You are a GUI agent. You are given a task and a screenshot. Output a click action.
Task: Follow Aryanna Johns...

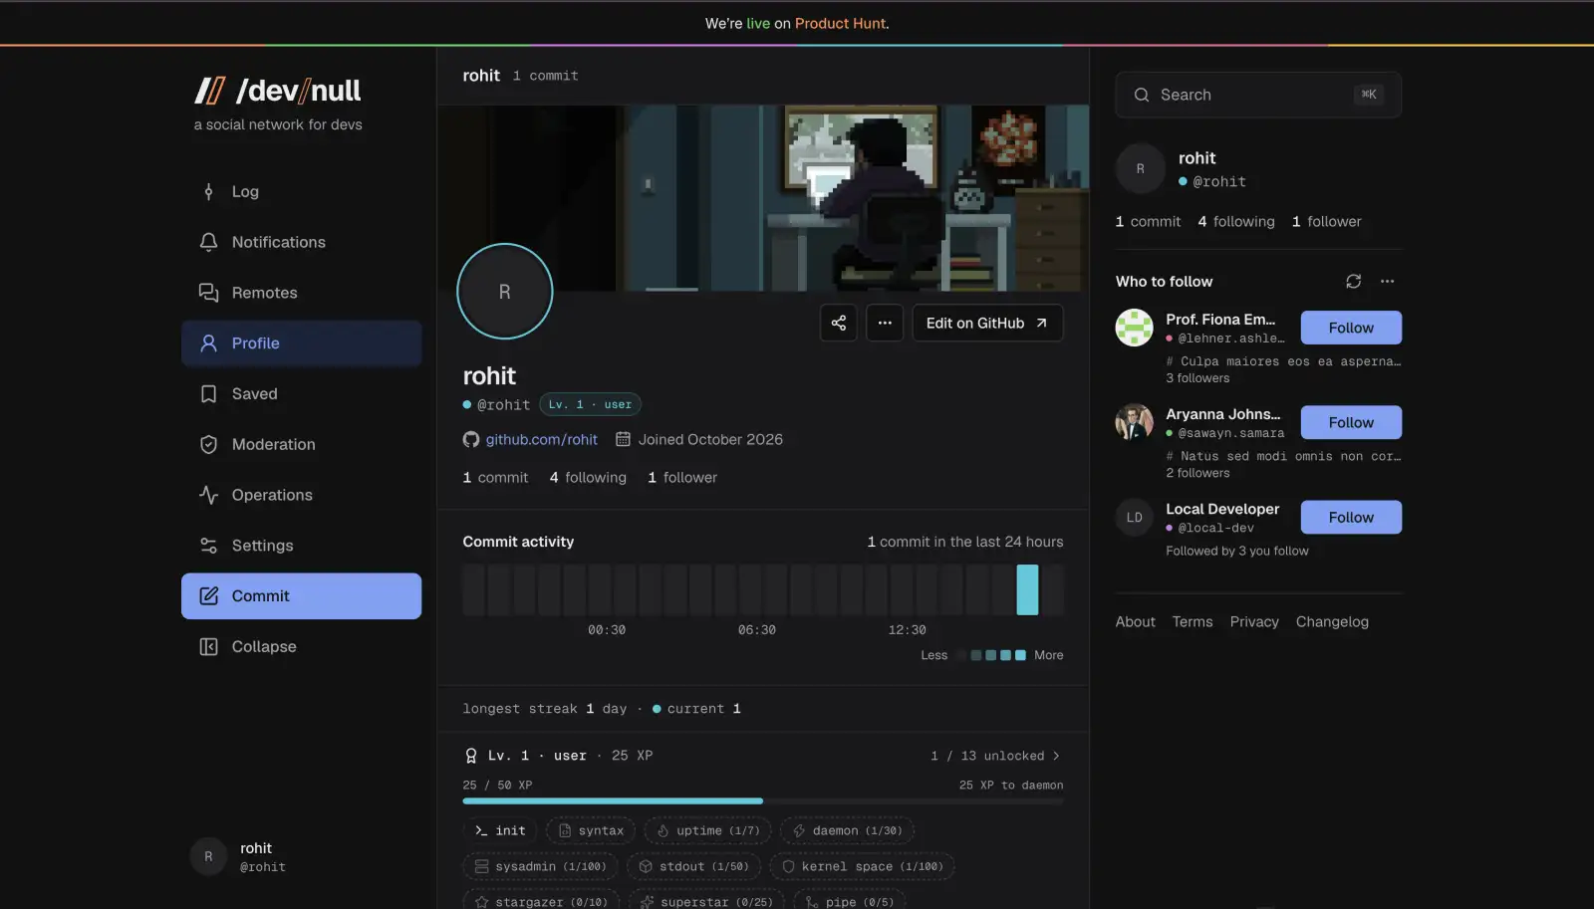pos(1351,422)
